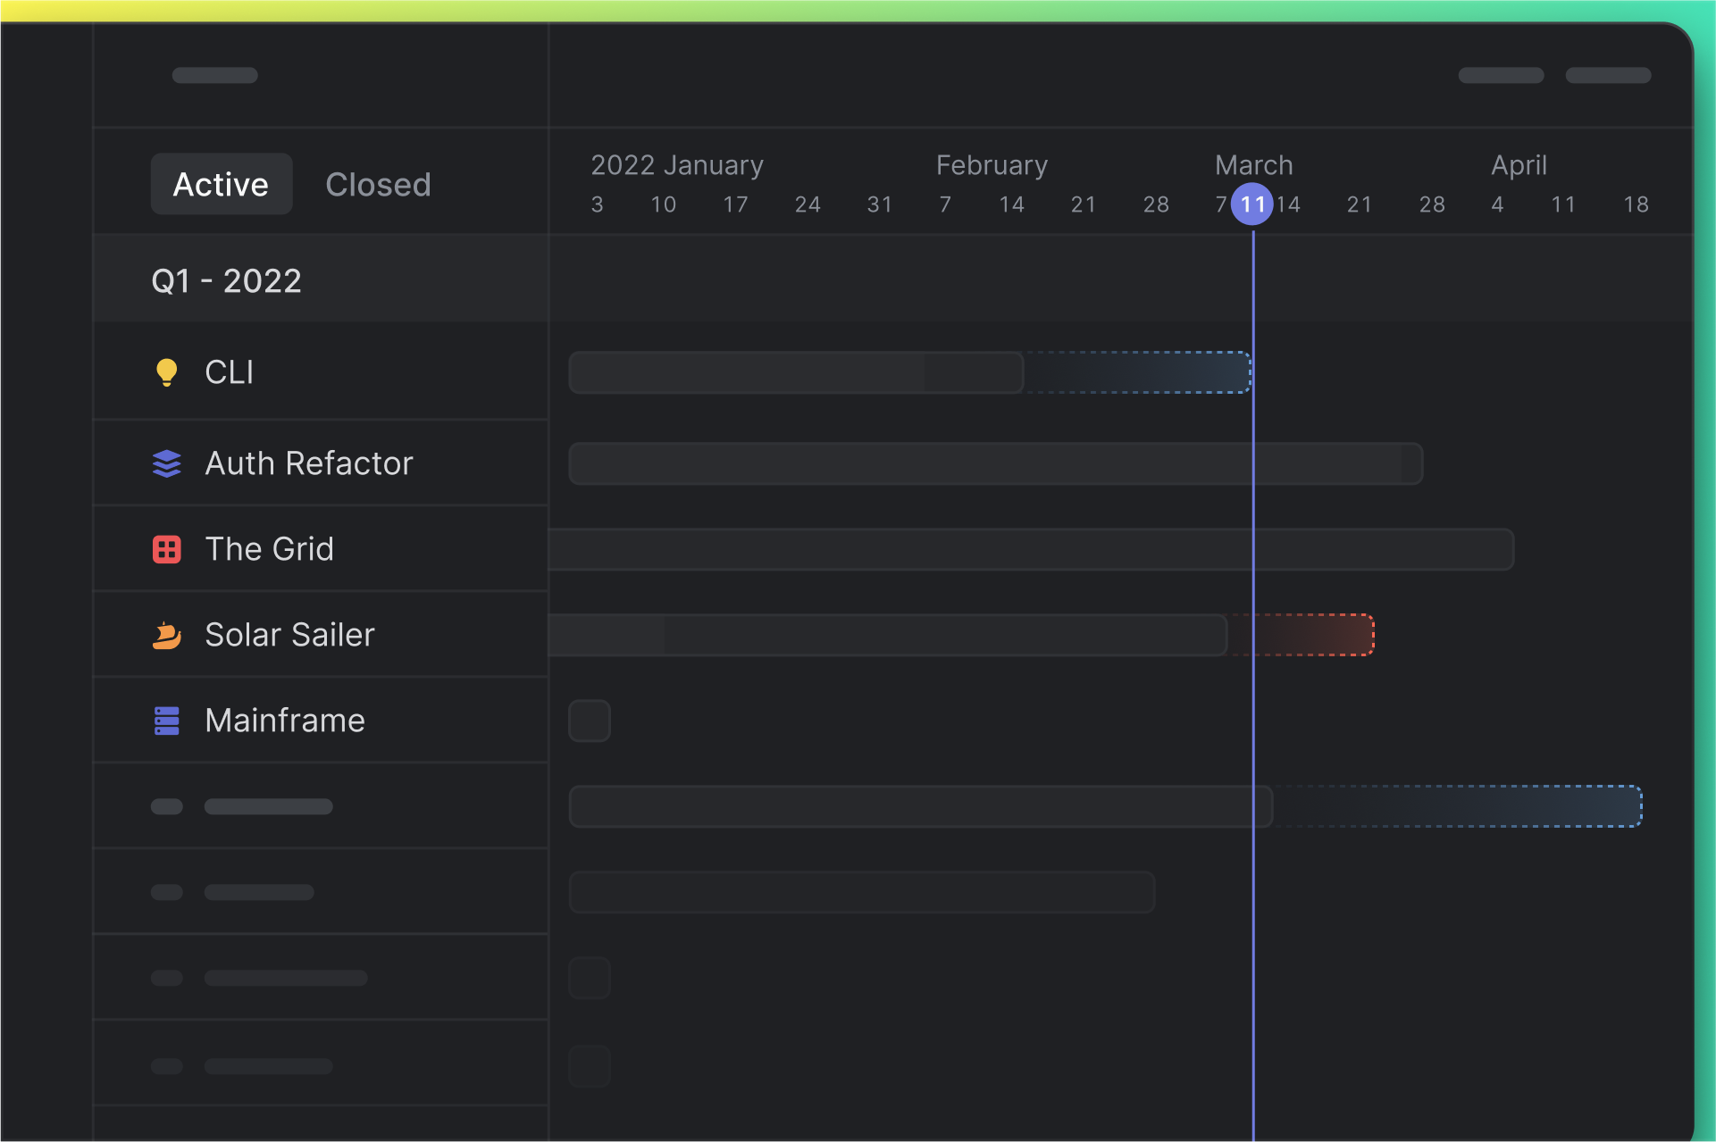Select the Auth Refactor timeline bar
Screen dimensions: 1716x1142
click(x=996, y=463)
